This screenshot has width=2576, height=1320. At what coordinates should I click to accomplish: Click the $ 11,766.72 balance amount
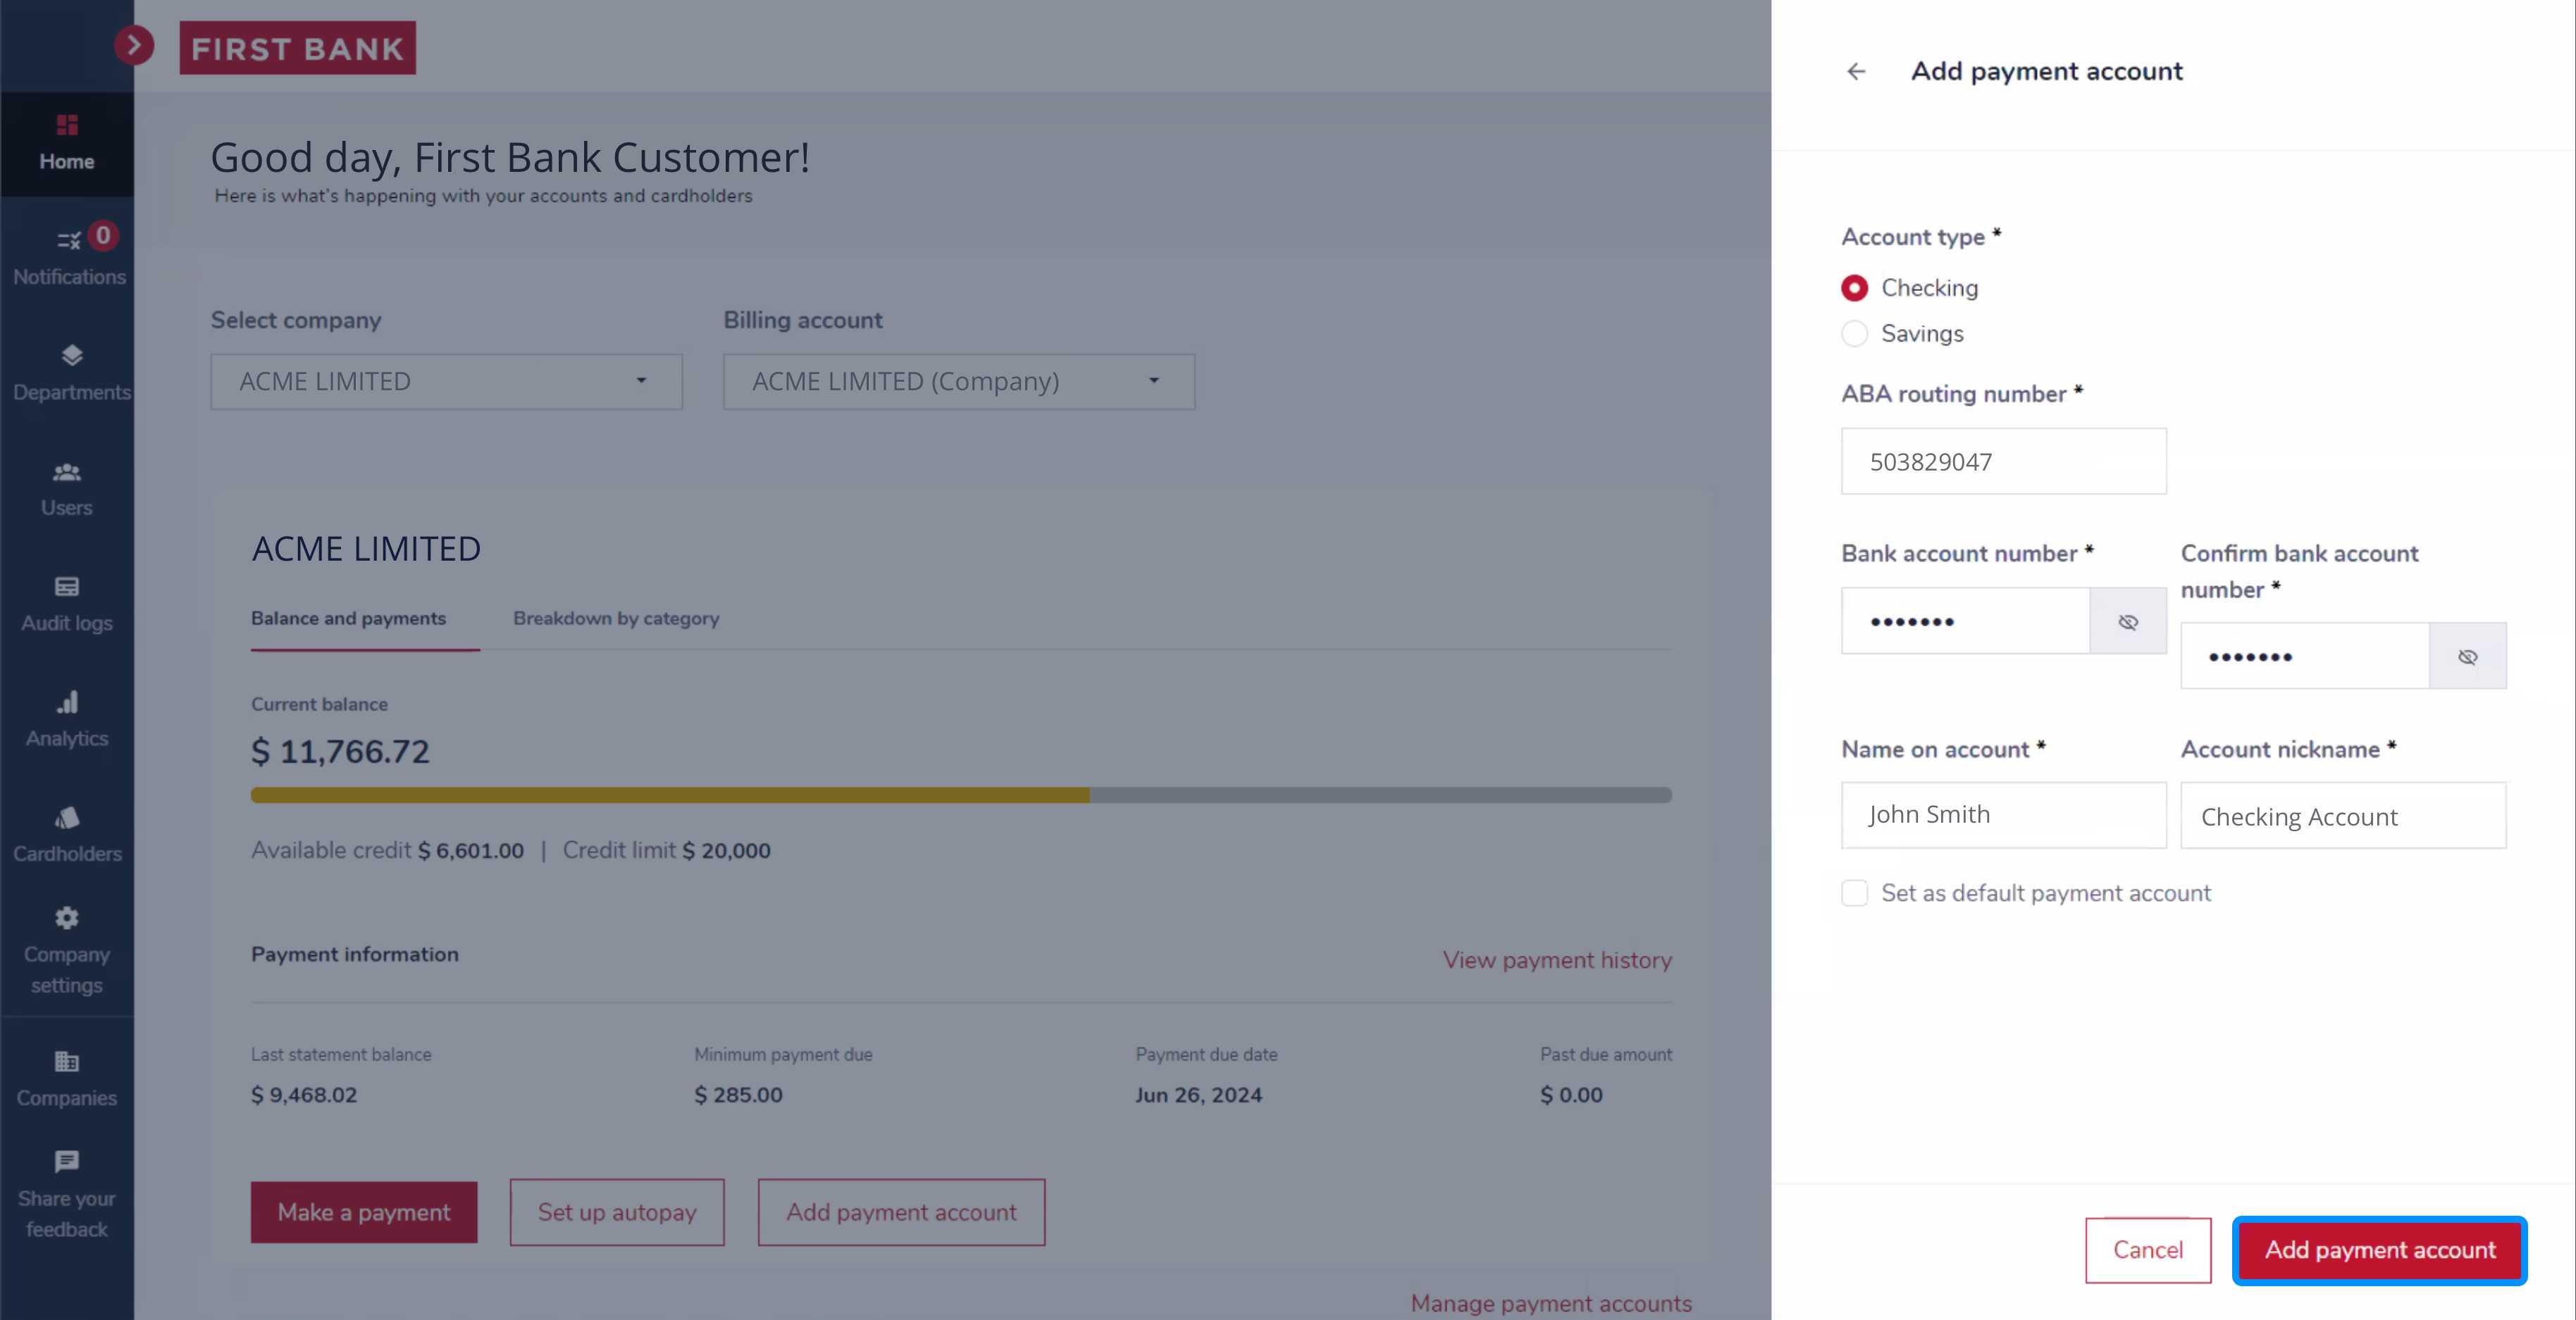[x=340, y=751]
